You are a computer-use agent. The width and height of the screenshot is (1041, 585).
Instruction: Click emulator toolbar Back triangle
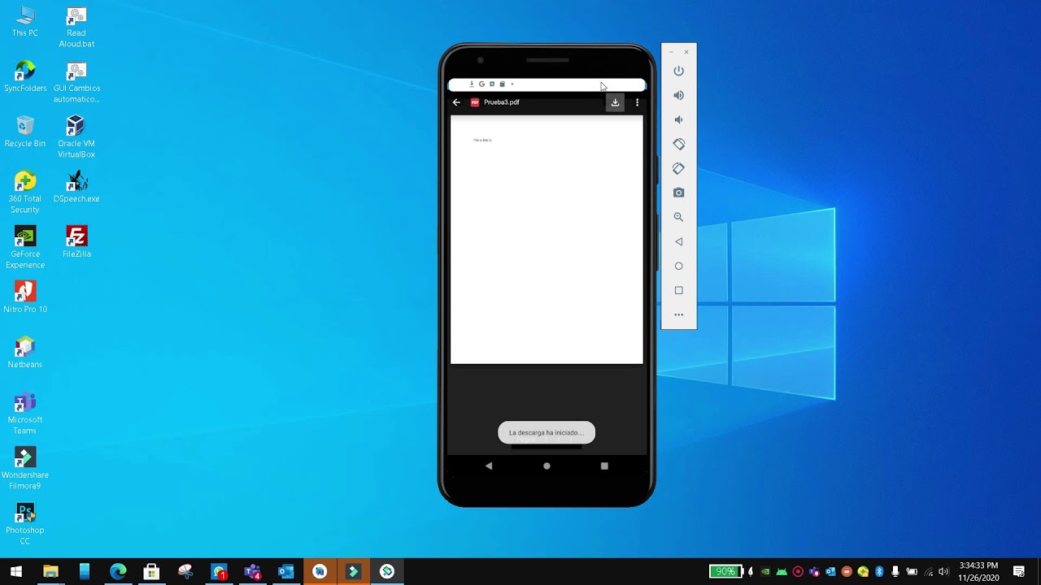[678, 241]
